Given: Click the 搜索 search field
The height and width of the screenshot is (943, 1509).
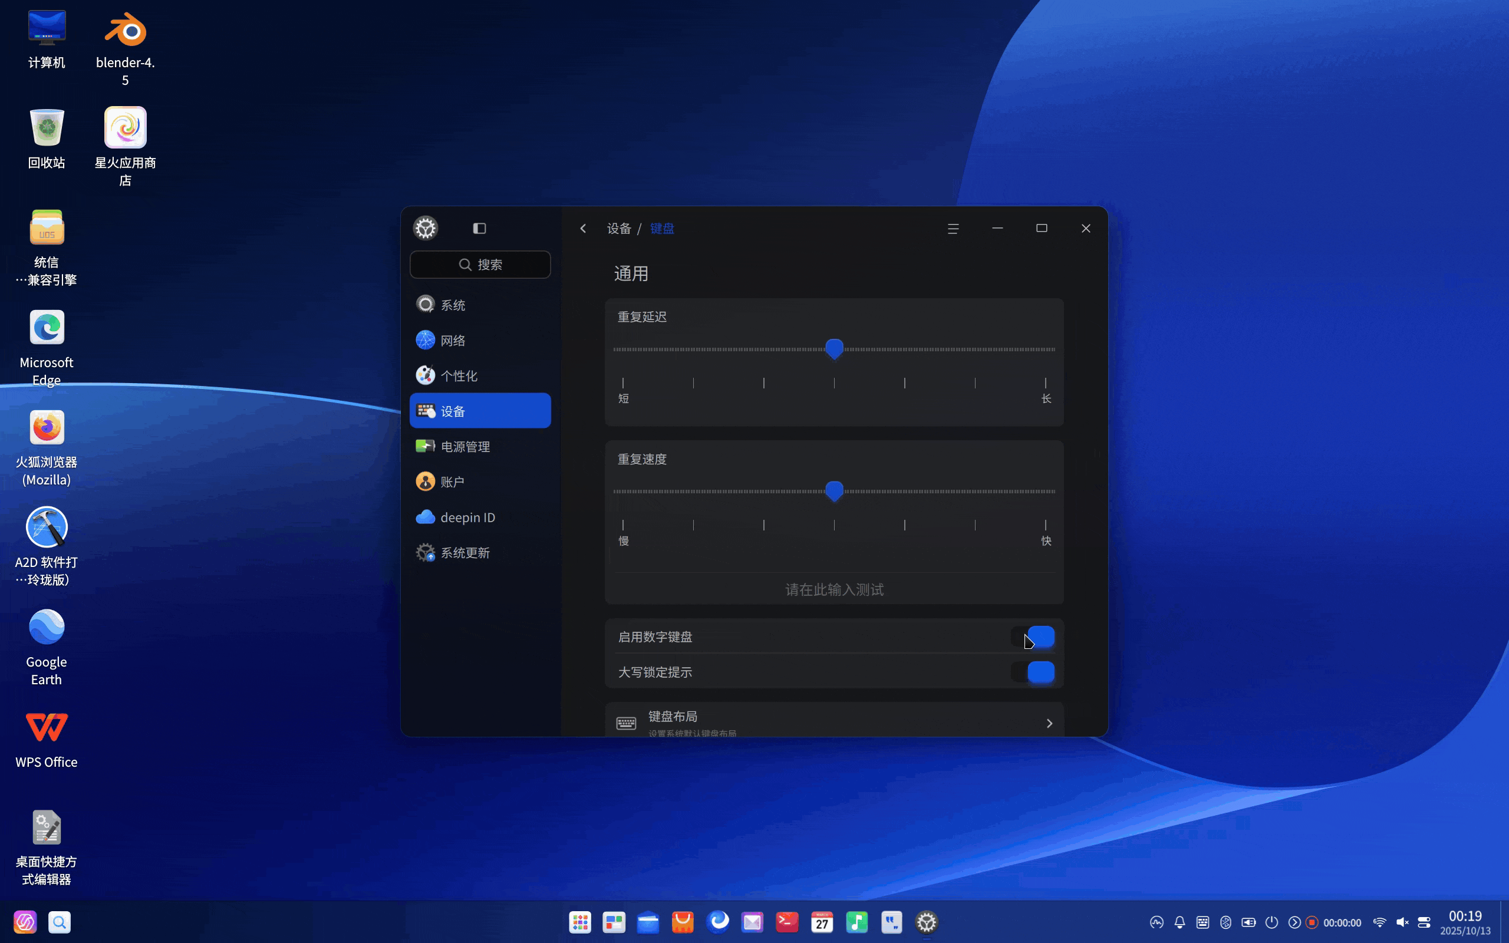Looking at the screenshot, I should [x=480, y=265].
